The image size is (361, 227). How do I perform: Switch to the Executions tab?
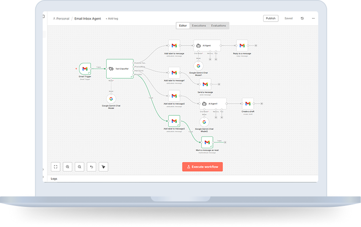pyautogui.click(x=198, y=26)
